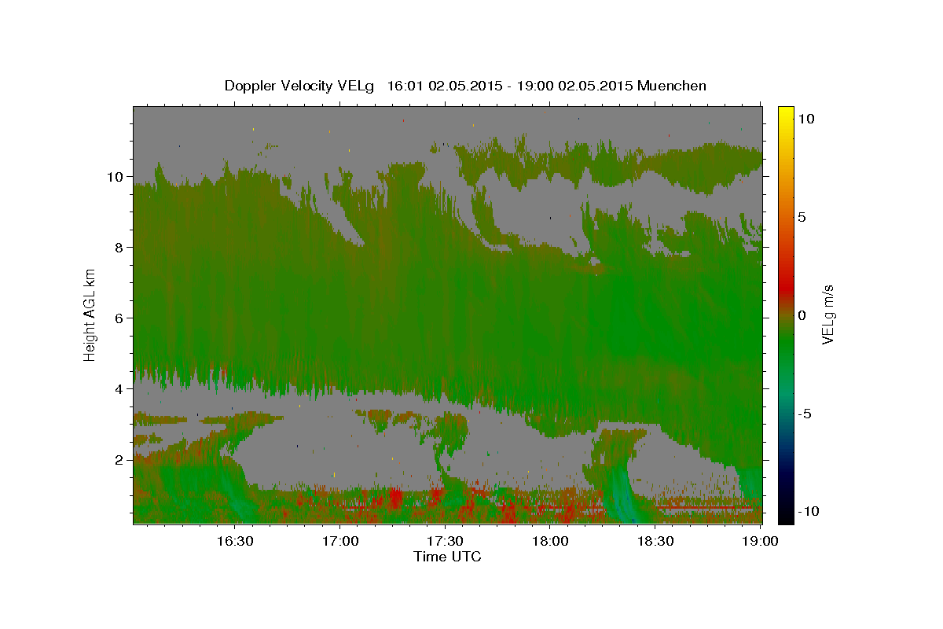Click the colorbar tick label -10
This screenshot has width=943, height=629.
[x=809, y=511]
